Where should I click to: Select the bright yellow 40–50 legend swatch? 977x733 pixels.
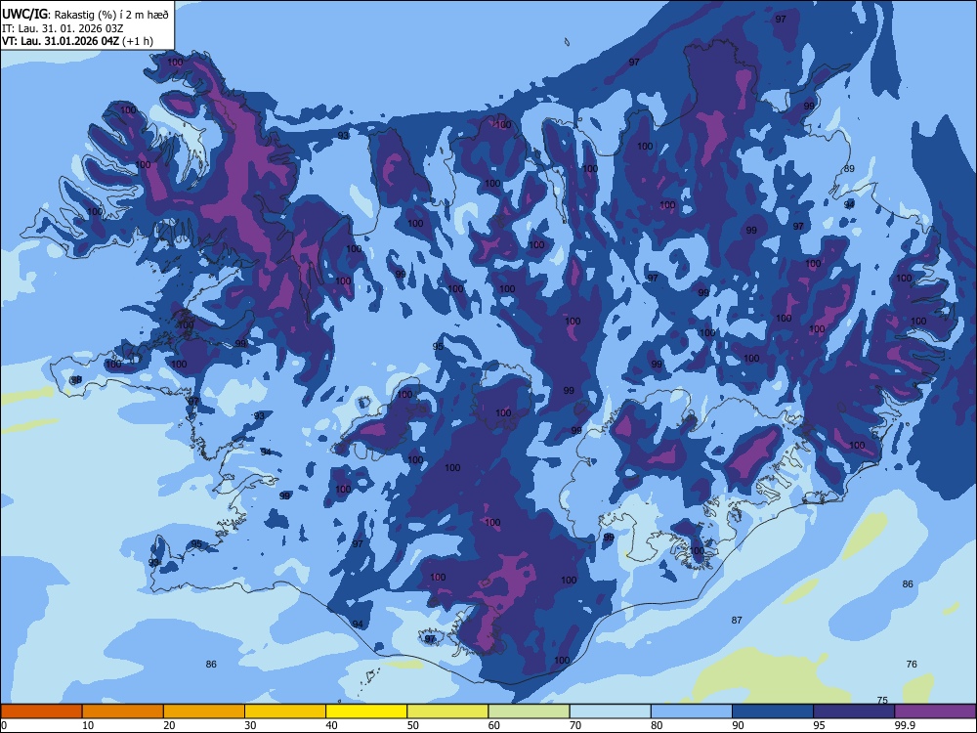pyautogui.click(x=366, y=711)
